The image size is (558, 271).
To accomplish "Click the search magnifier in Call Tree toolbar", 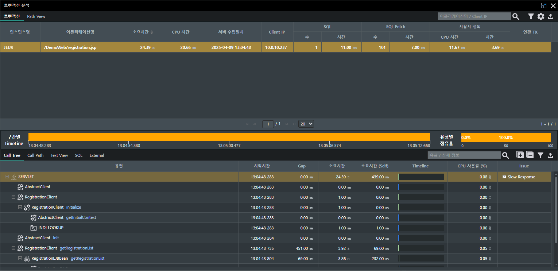I will click(505, 155).
